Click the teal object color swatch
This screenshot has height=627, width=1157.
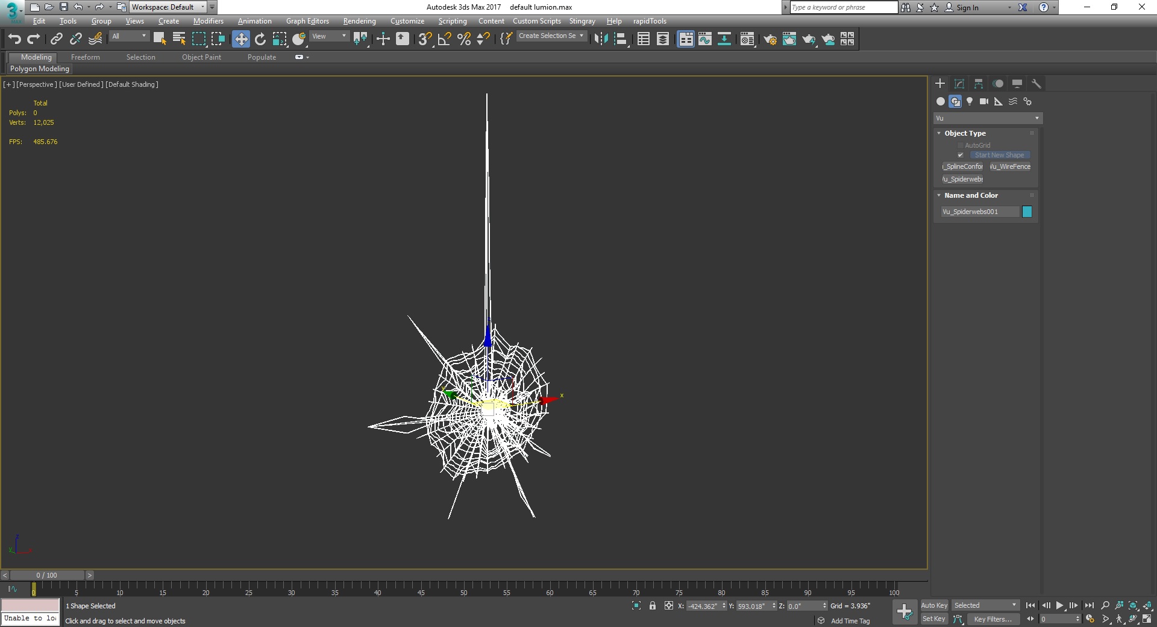1027,212
